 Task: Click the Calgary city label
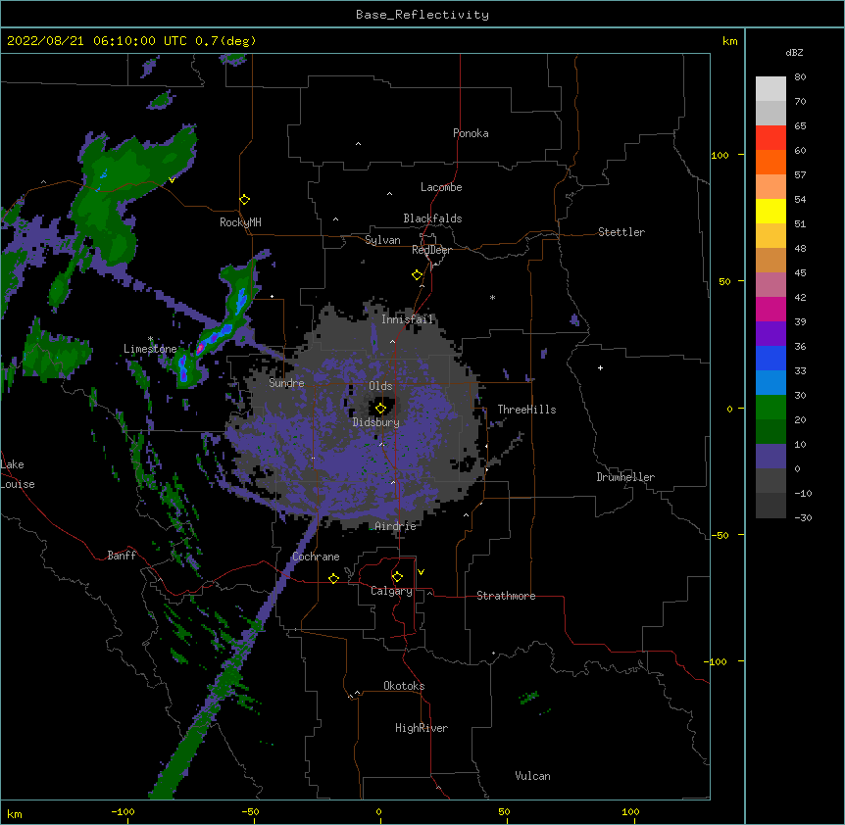click(x=391, y=591)
